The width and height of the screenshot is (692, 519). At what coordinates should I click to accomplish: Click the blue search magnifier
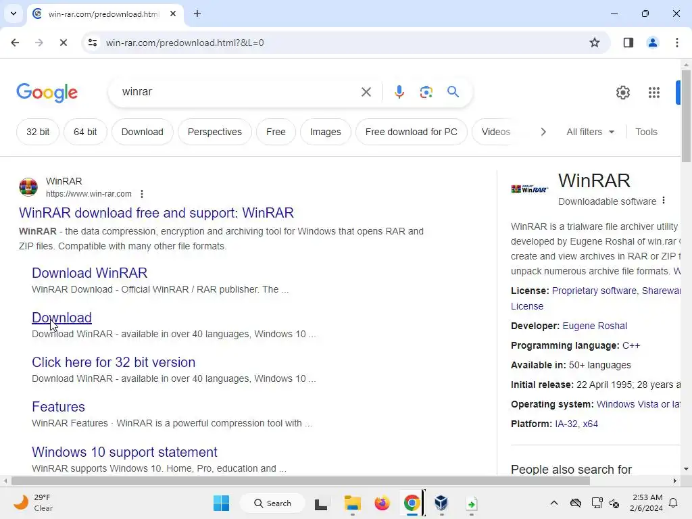pos(453,92)
